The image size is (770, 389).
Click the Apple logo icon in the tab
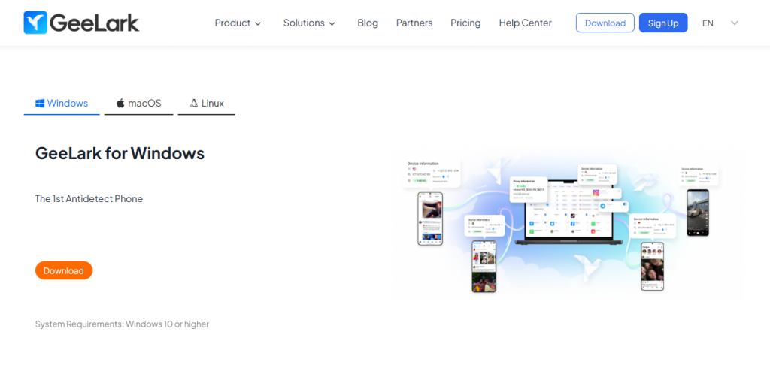point(120,104)
